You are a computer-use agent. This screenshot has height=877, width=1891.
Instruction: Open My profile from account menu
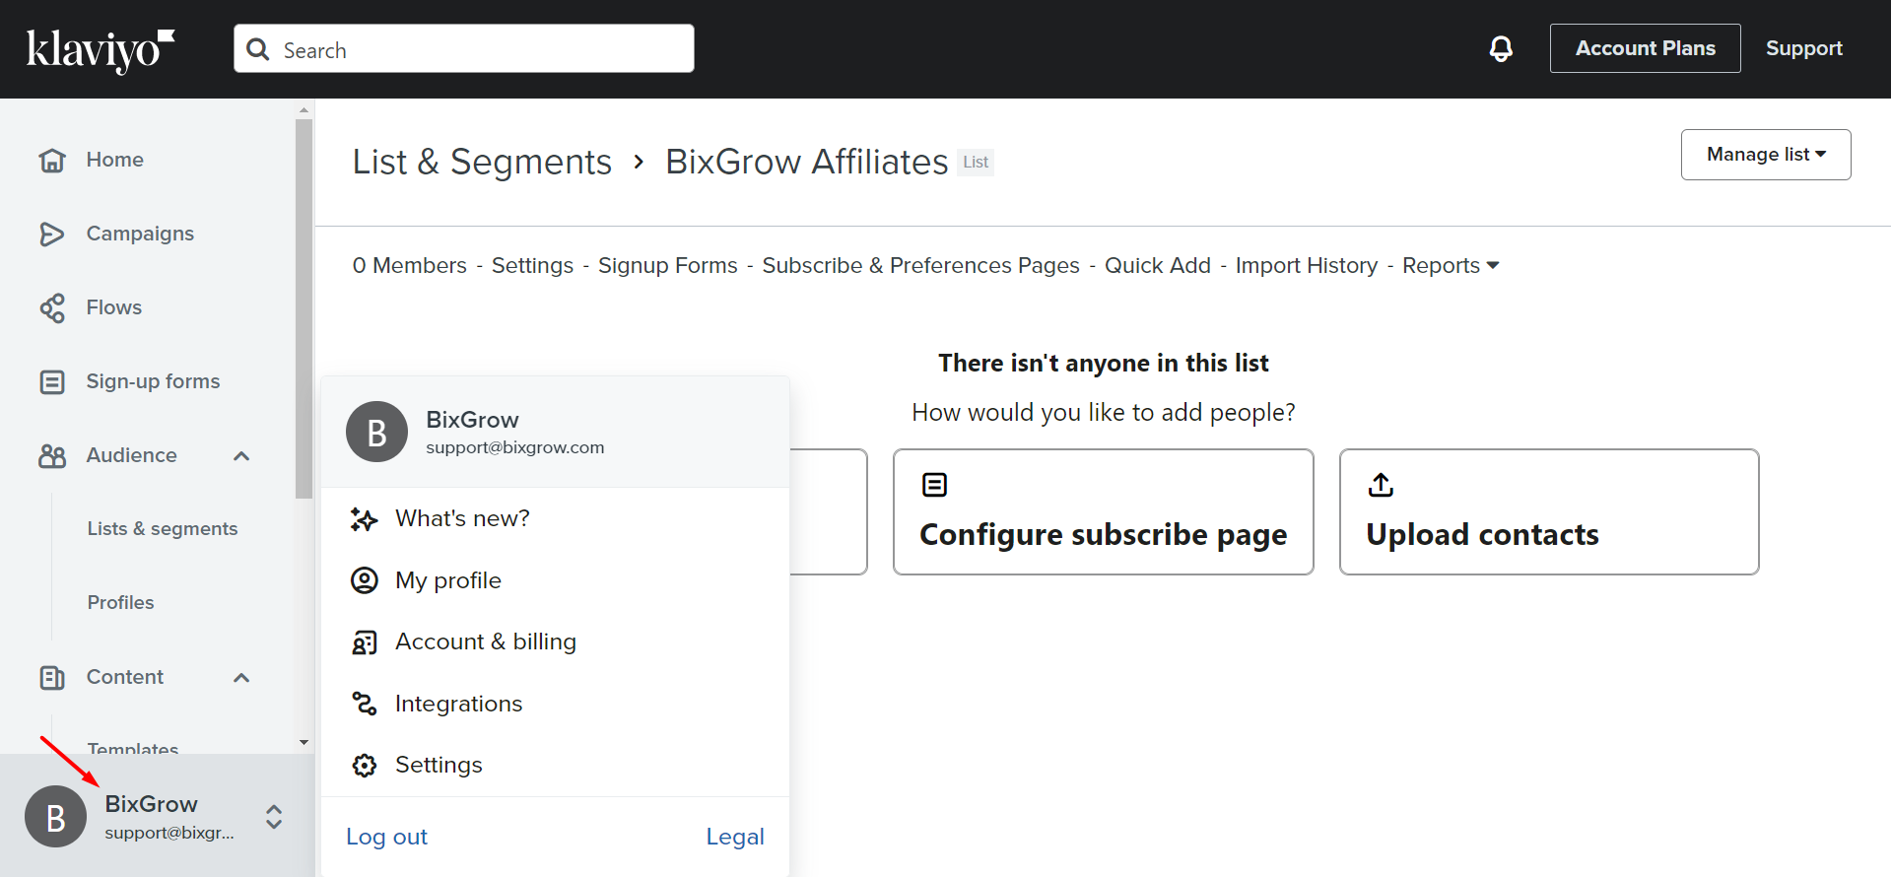coord(448,580)
